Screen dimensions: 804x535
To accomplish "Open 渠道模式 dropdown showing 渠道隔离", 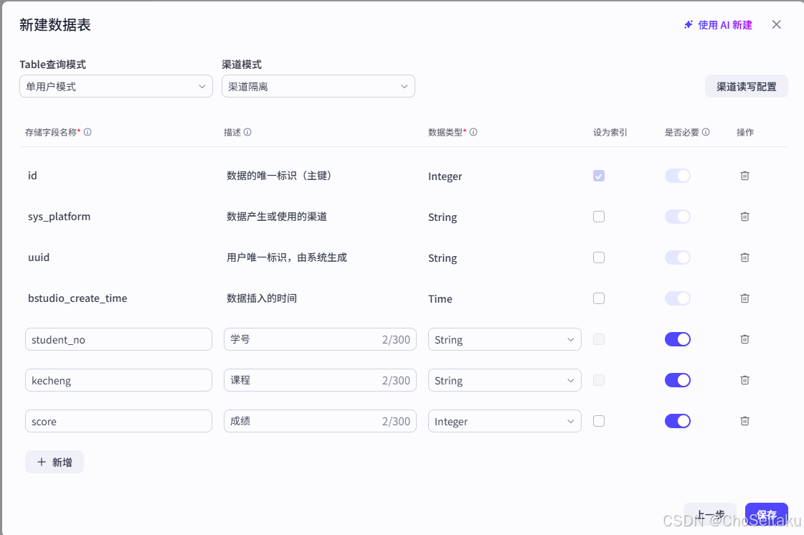I will click(318, 86).
